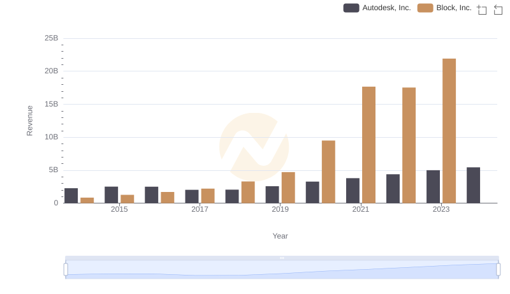Viewport: 510px width, 294px height.
Task: Click the Block 2017 revenue bar
Action: pyautogui.click(x=208, y=196)
